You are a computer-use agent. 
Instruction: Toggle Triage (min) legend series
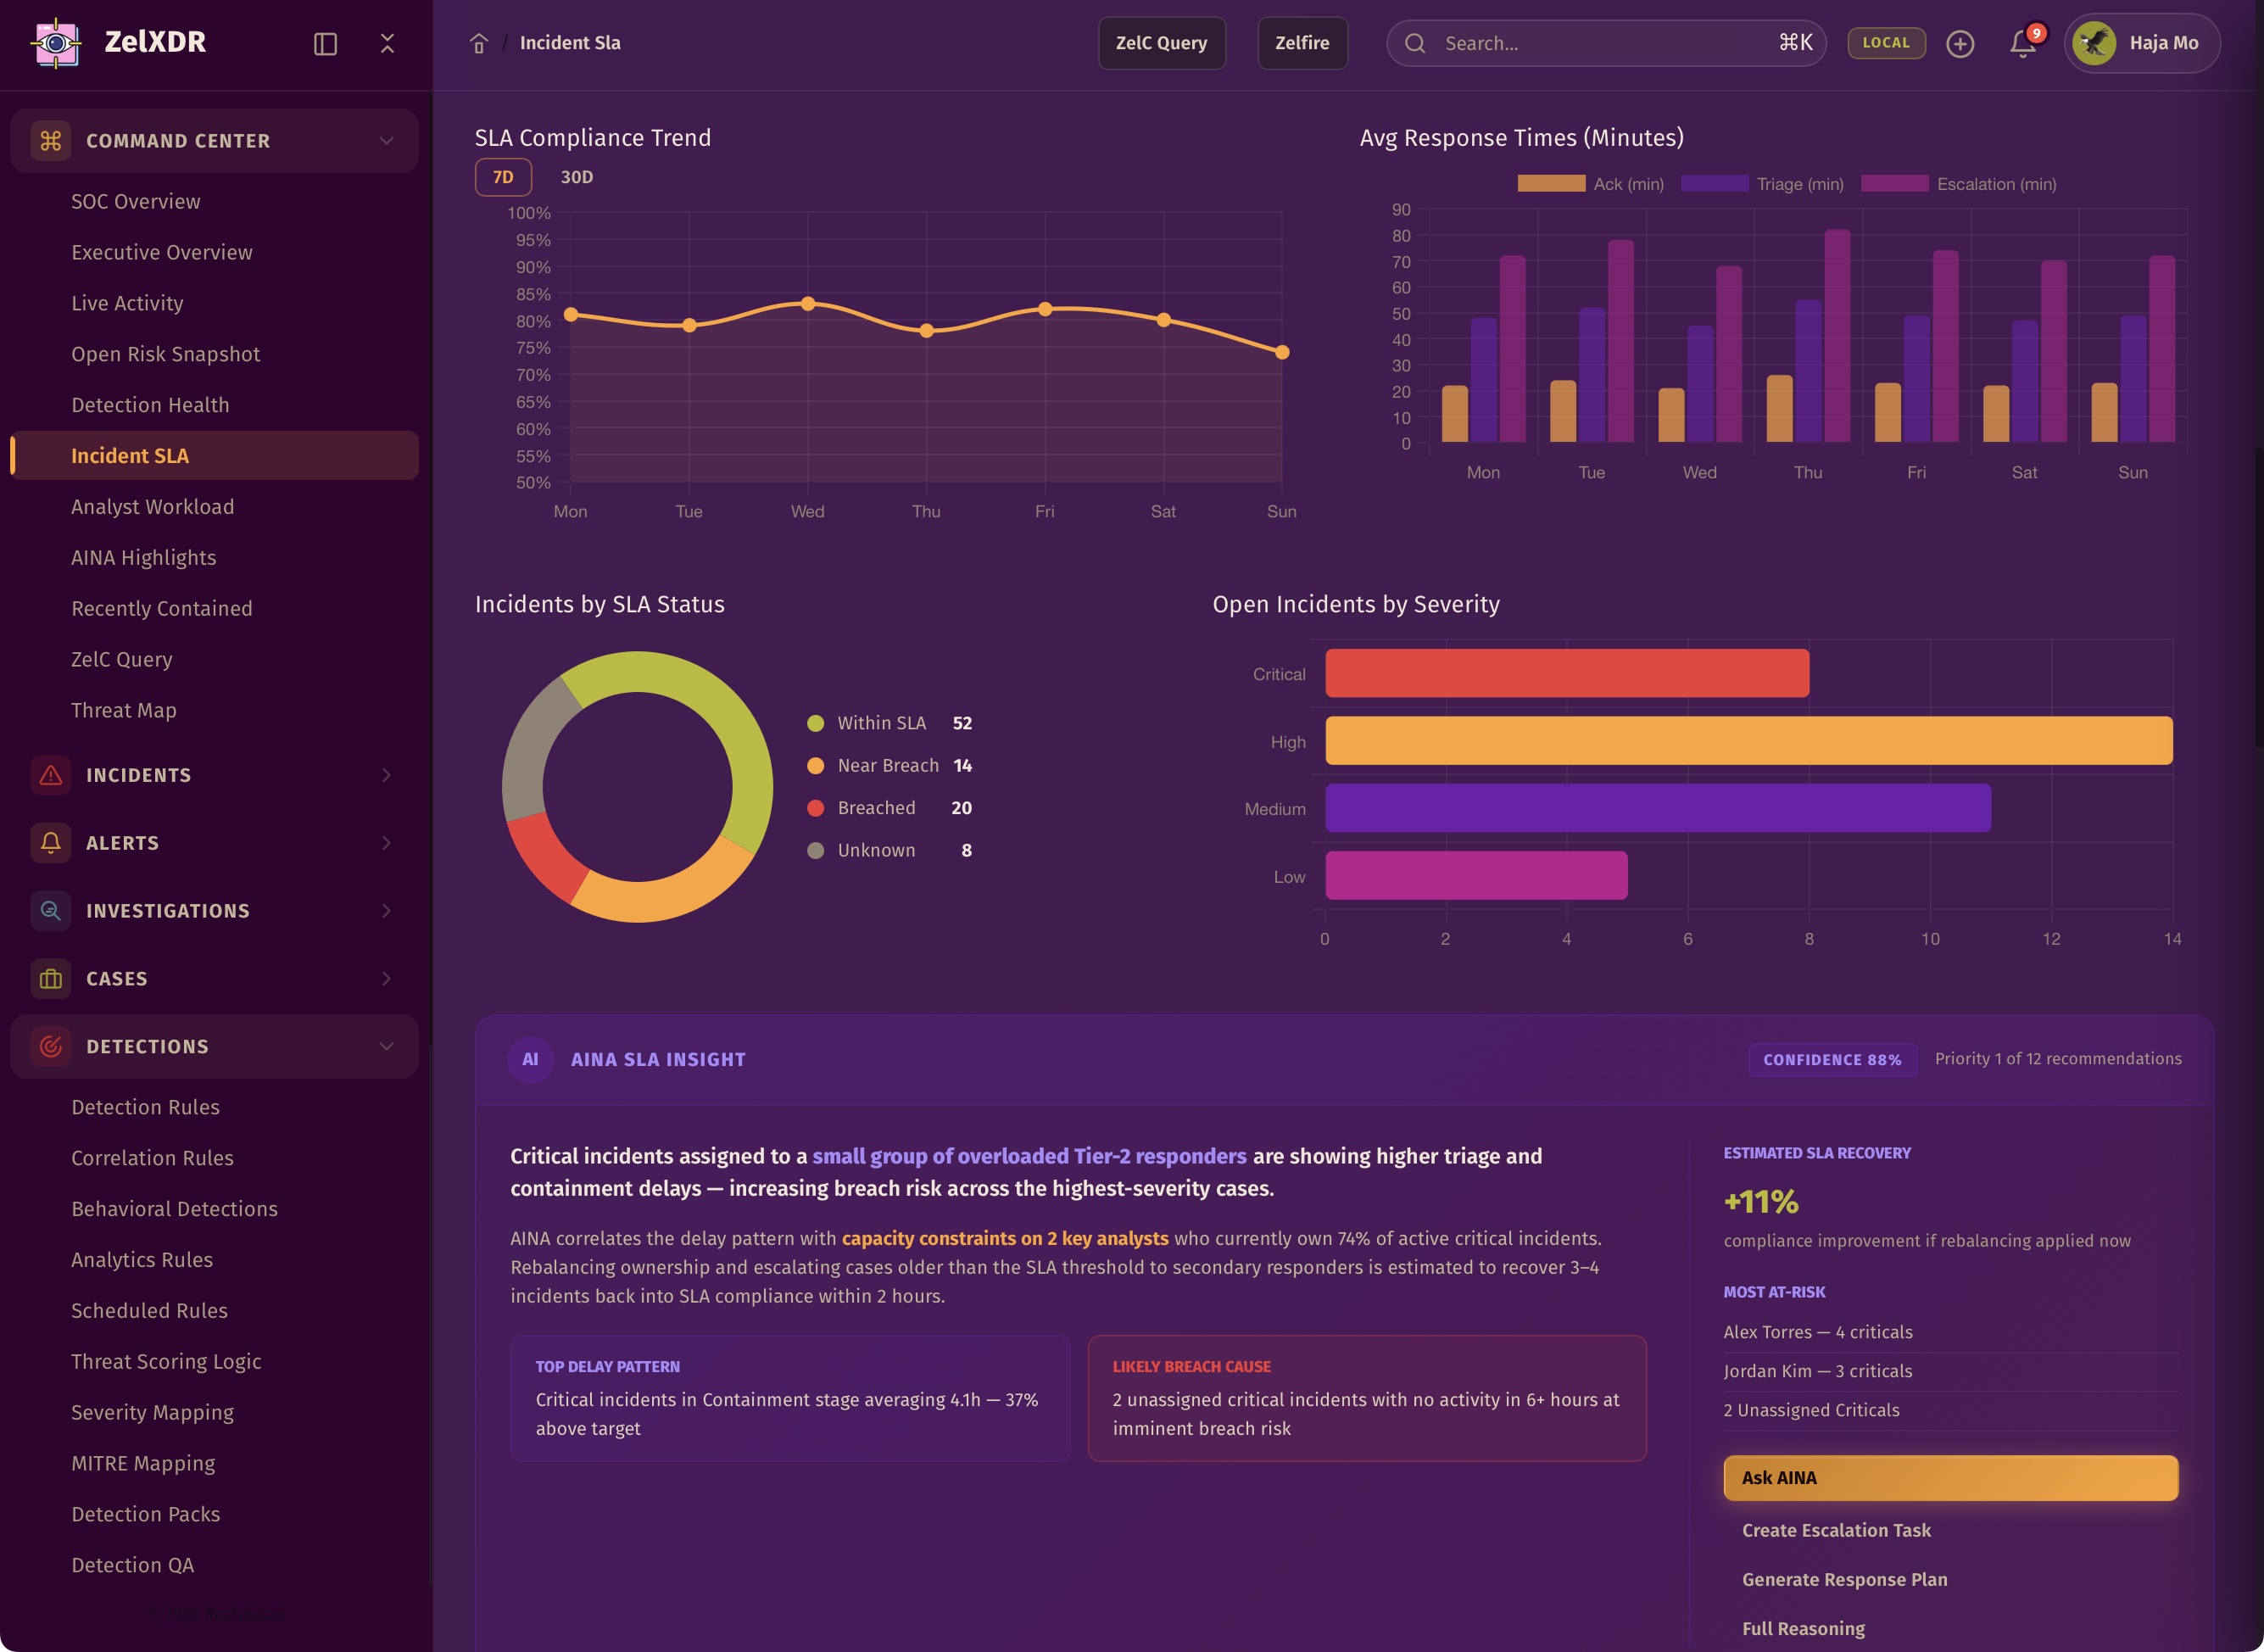coord(1799,184)
